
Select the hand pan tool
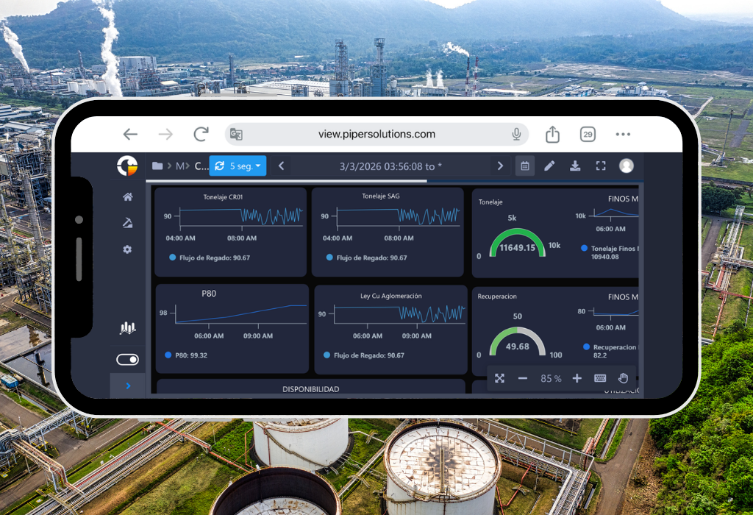coord(623,378)
